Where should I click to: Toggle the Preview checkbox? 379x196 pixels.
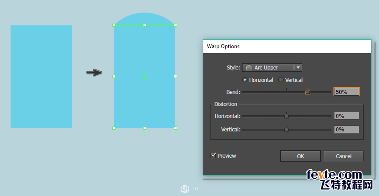tap(213, 155)
